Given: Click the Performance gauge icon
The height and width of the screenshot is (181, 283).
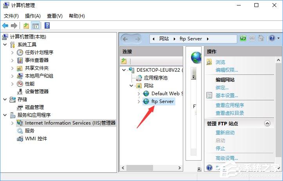Looking at the screenshot, I should [20, 84].
